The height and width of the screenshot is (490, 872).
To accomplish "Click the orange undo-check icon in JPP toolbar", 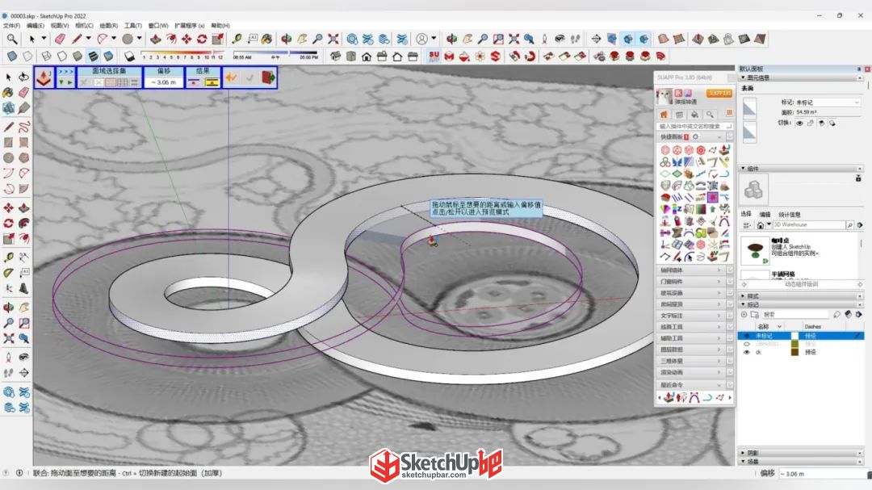I will [x=232, y=77].
